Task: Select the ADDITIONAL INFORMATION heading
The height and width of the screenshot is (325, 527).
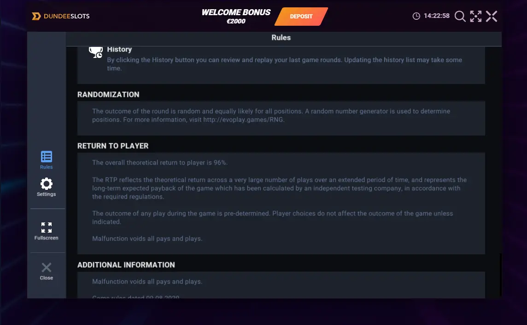Action: click(126, 265)
